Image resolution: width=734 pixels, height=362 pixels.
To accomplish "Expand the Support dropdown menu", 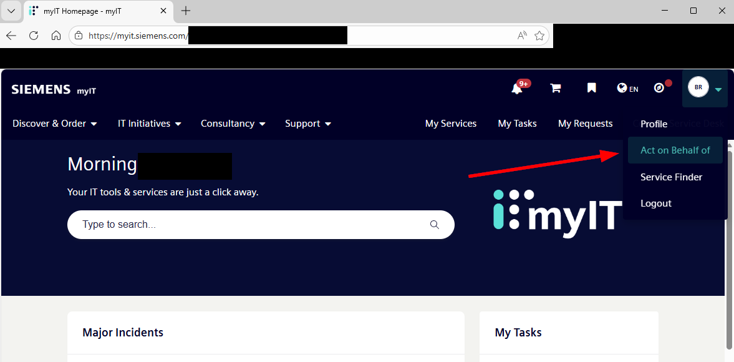I will [308, 124].
